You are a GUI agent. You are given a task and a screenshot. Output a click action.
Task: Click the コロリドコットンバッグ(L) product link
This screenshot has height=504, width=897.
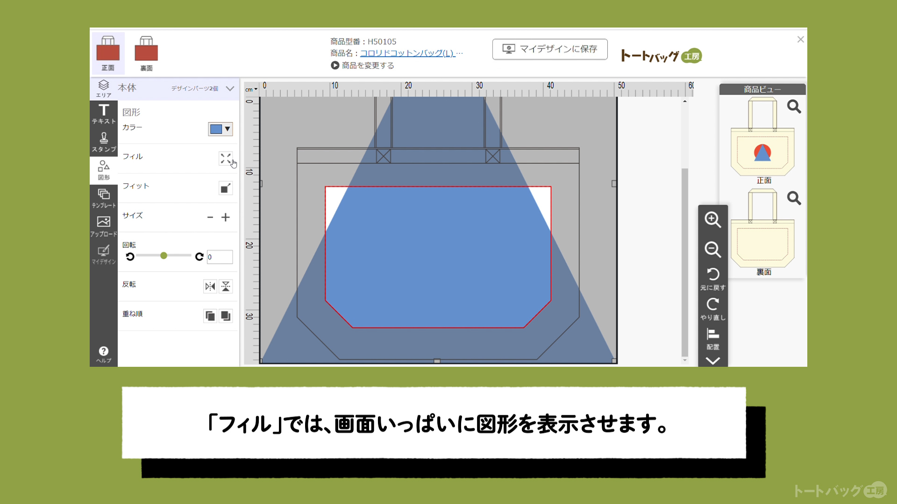click(x=407, y=53)
